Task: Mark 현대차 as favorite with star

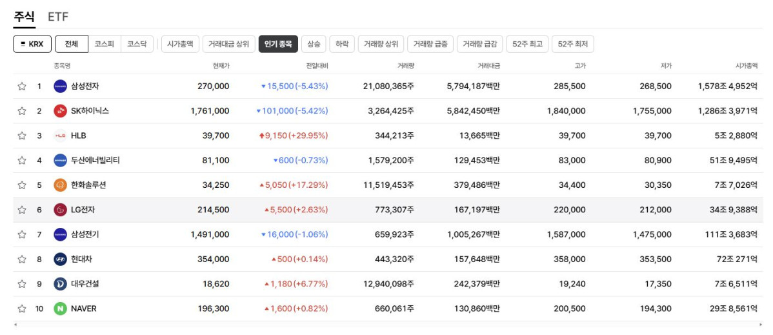Action: [x=22, y=259]
